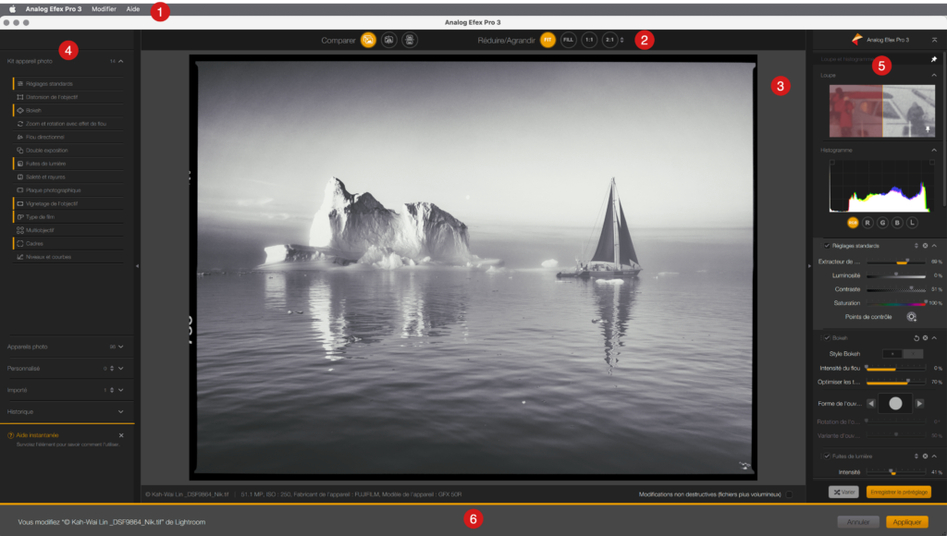Viewport: 947px width, 536px height.
Task: Click the Varier button
Action: pos(843,492)
